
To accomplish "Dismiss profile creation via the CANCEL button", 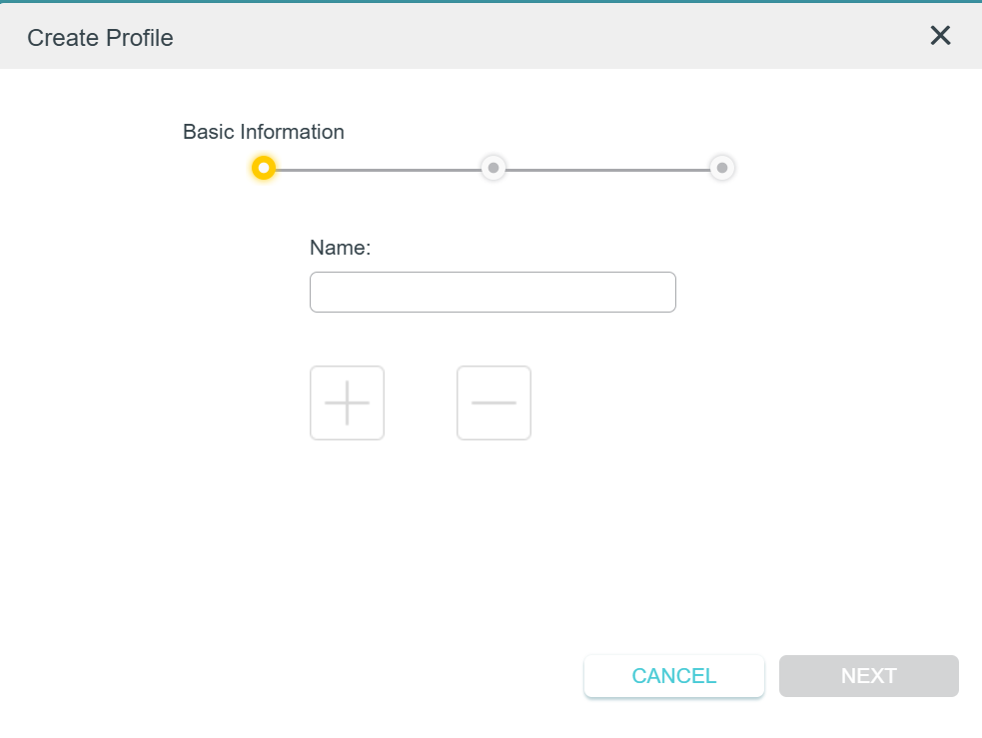I will (x=674, y=676).
